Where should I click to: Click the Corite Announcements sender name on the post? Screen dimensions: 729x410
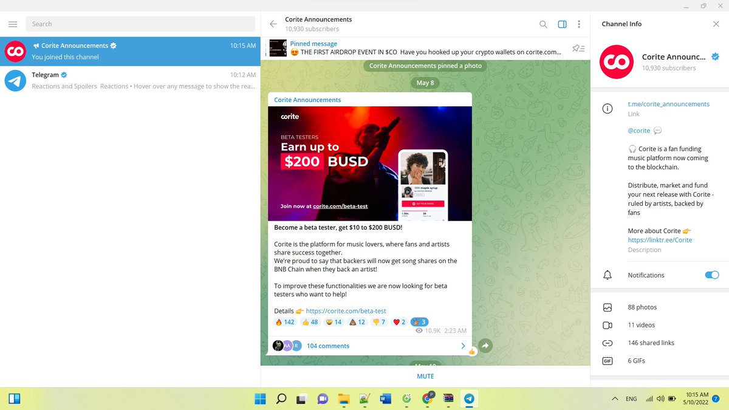307,100
